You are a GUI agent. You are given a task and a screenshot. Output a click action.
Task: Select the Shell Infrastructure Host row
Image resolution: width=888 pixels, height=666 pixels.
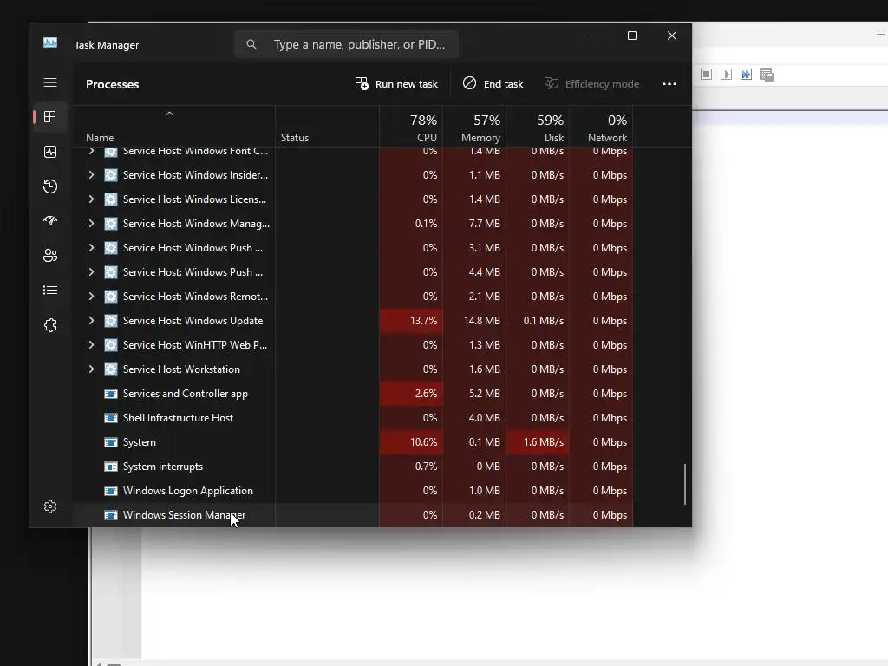point(352,418)
